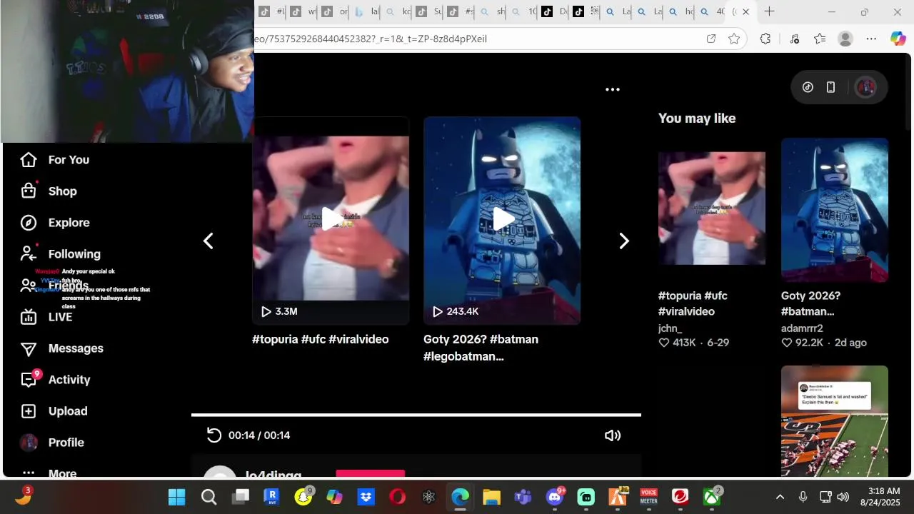Replay the video with the replay icon
This screenshot has height=514, width=914.
point(214,435)
